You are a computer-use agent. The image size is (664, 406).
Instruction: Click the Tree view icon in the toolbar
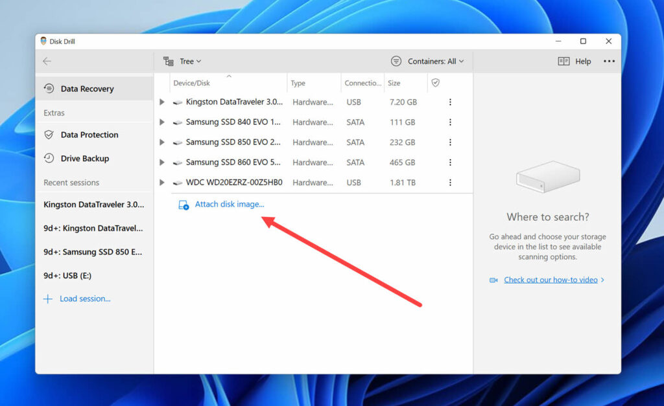tap(169, 61)
